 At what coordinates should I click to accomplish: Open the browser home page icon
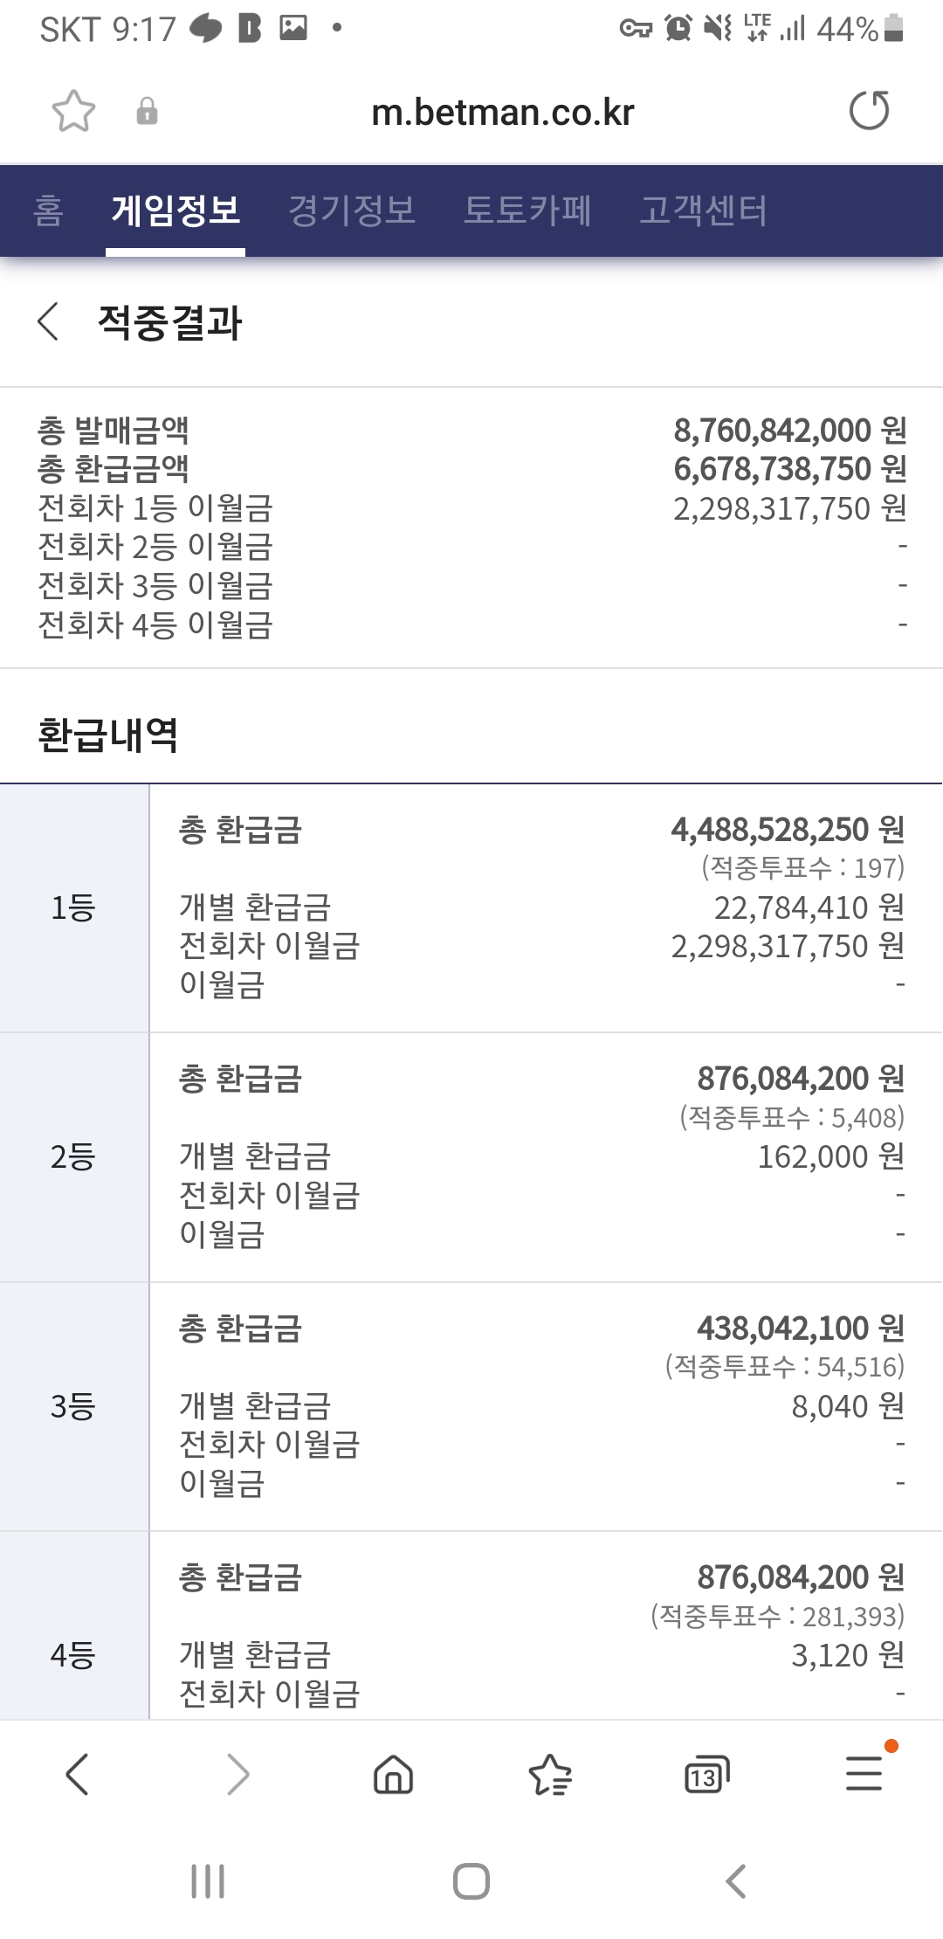pos(393,1775)
